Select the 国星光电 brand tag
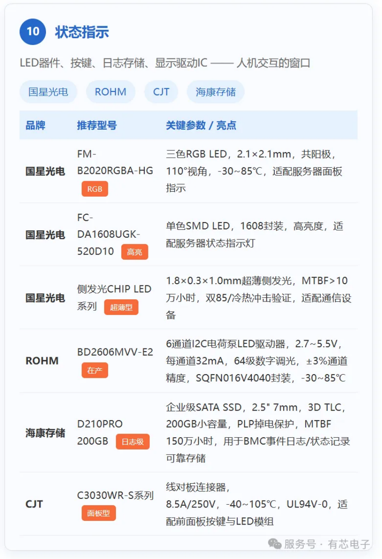This screenshot has height=559, width=382. (x=48, y=91)
